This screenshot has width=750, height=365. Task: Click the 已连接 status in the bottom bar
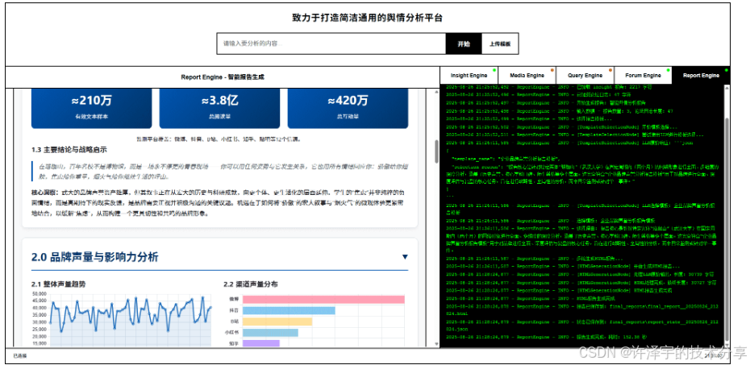point(20,355)
